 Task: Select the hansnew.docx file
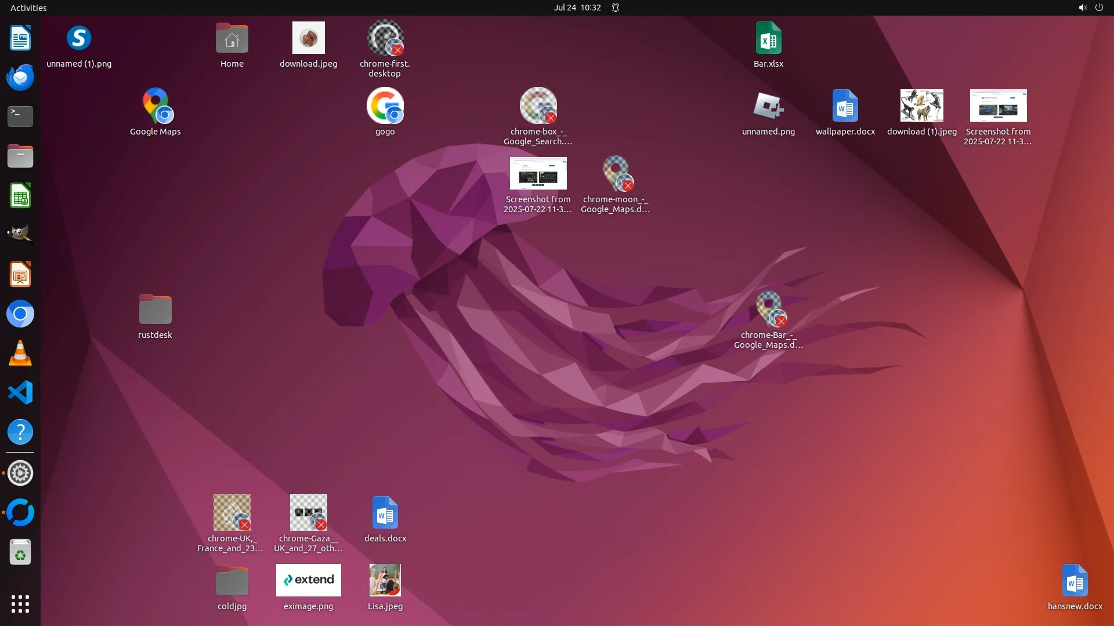coord(1075,581)
